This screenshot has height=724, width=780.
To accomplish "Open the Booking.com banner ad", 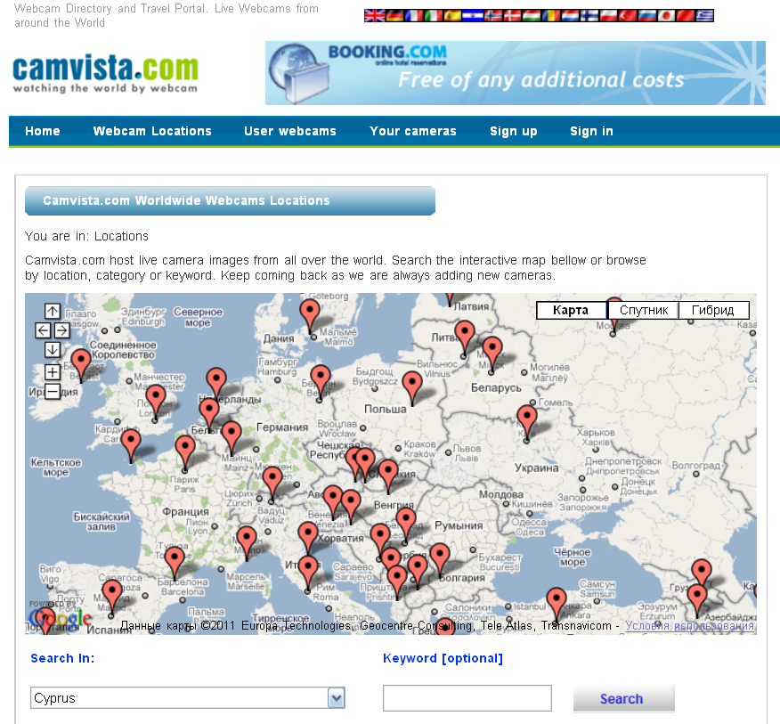I will (x=515, y=73).
